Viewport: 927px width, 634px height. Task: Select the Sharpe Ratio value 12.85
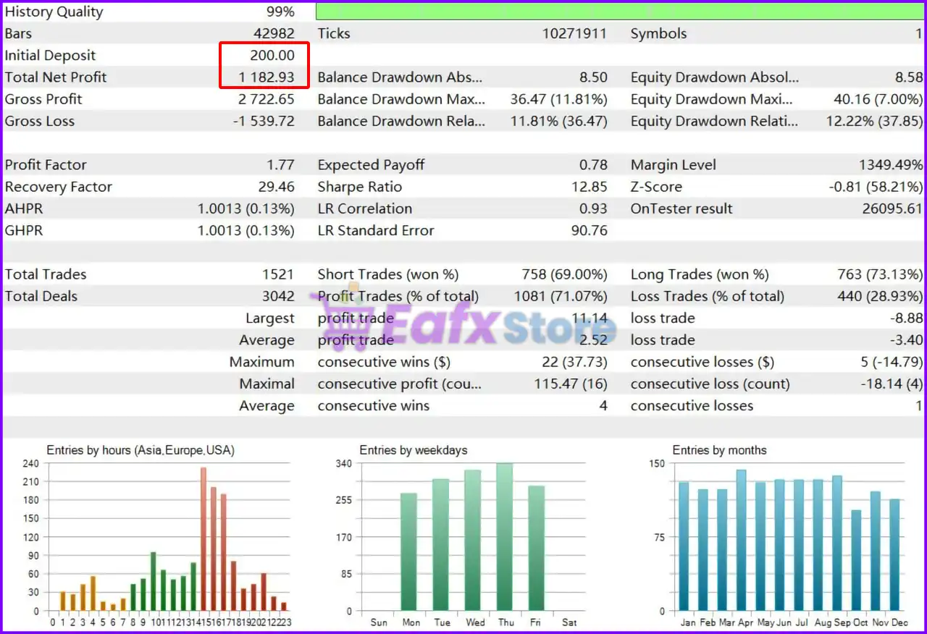pyautogui.click(x=589, y=187)
